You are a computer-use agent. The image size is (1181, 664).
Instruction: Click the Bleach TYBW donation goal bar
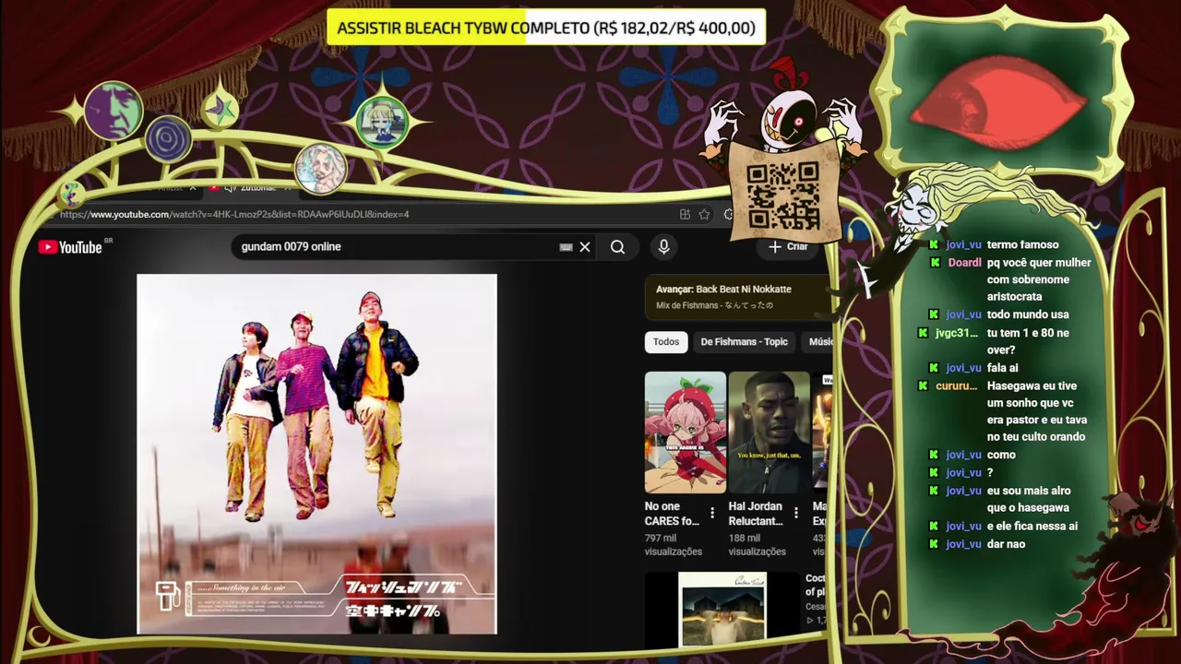[546, 28]
